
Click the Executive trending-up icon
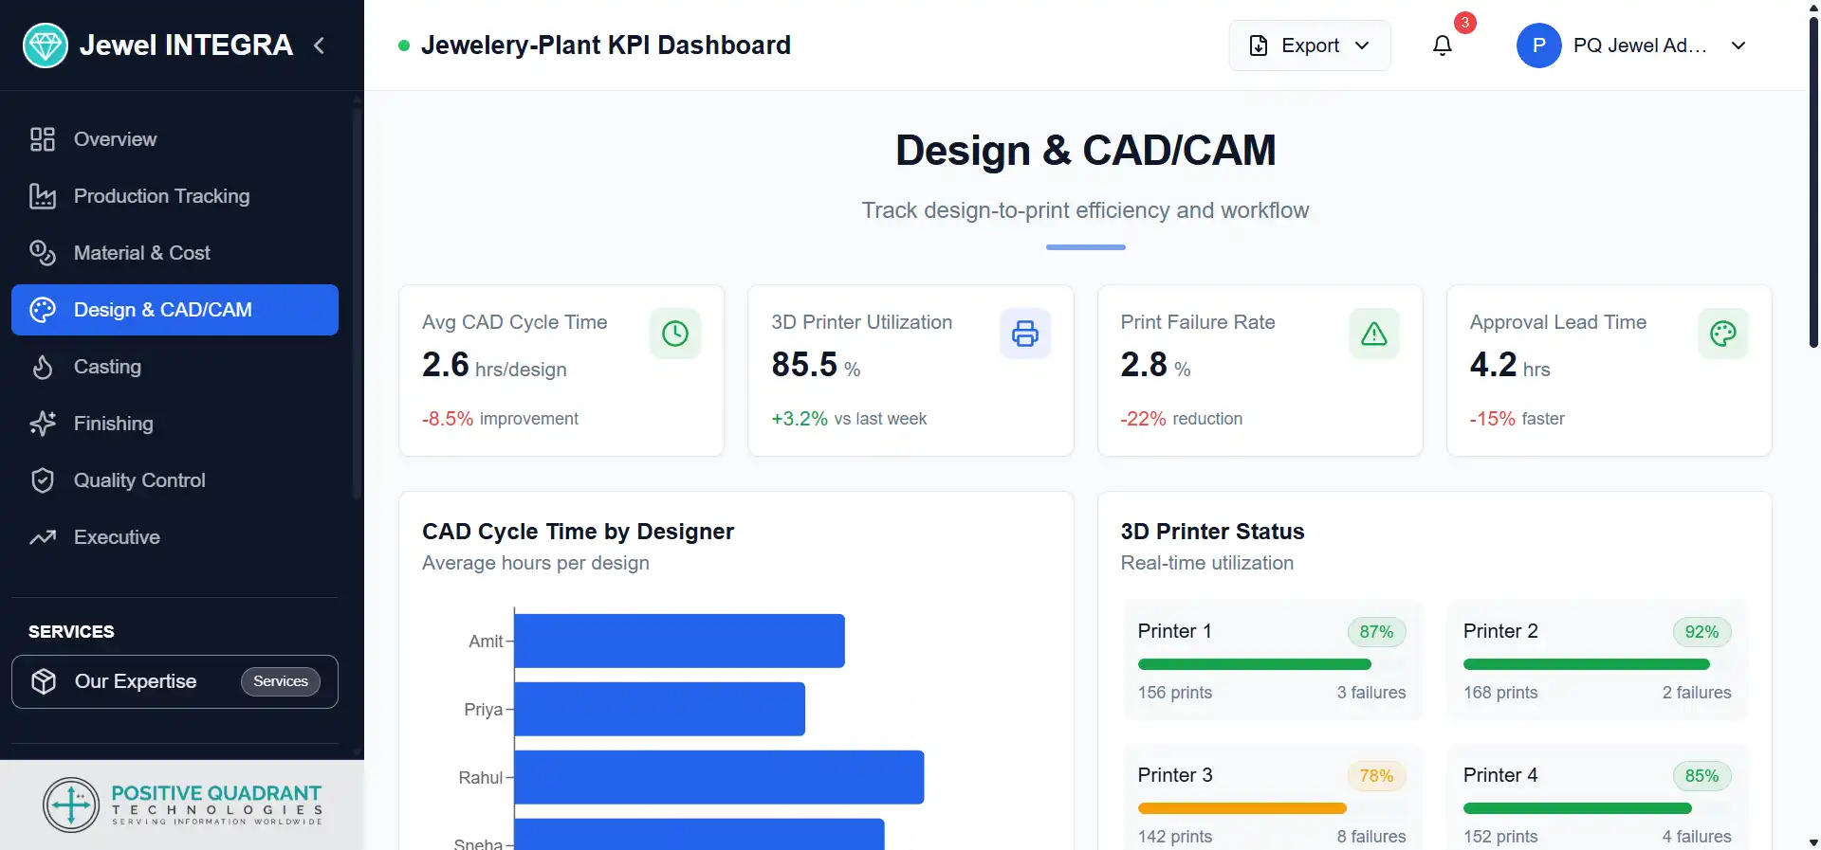coord(43,537)
